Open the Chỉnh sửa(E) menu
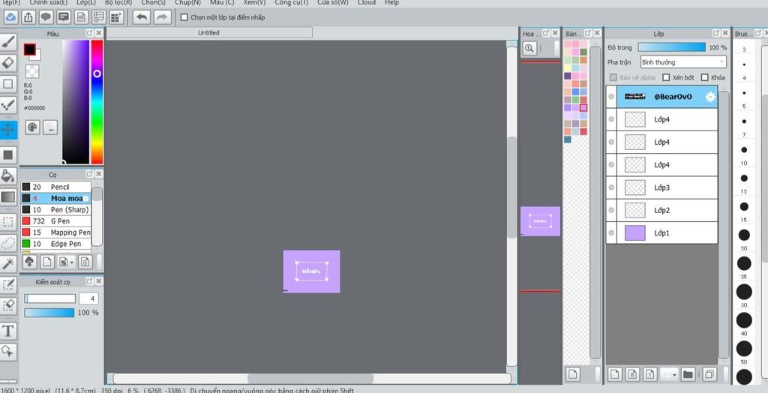Viewport: 768px width, 393px height. (49, 2)
